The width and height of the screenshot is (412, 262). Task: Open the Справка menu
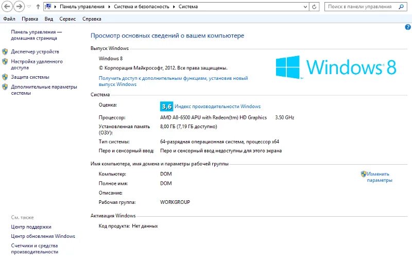click(92, 19)
